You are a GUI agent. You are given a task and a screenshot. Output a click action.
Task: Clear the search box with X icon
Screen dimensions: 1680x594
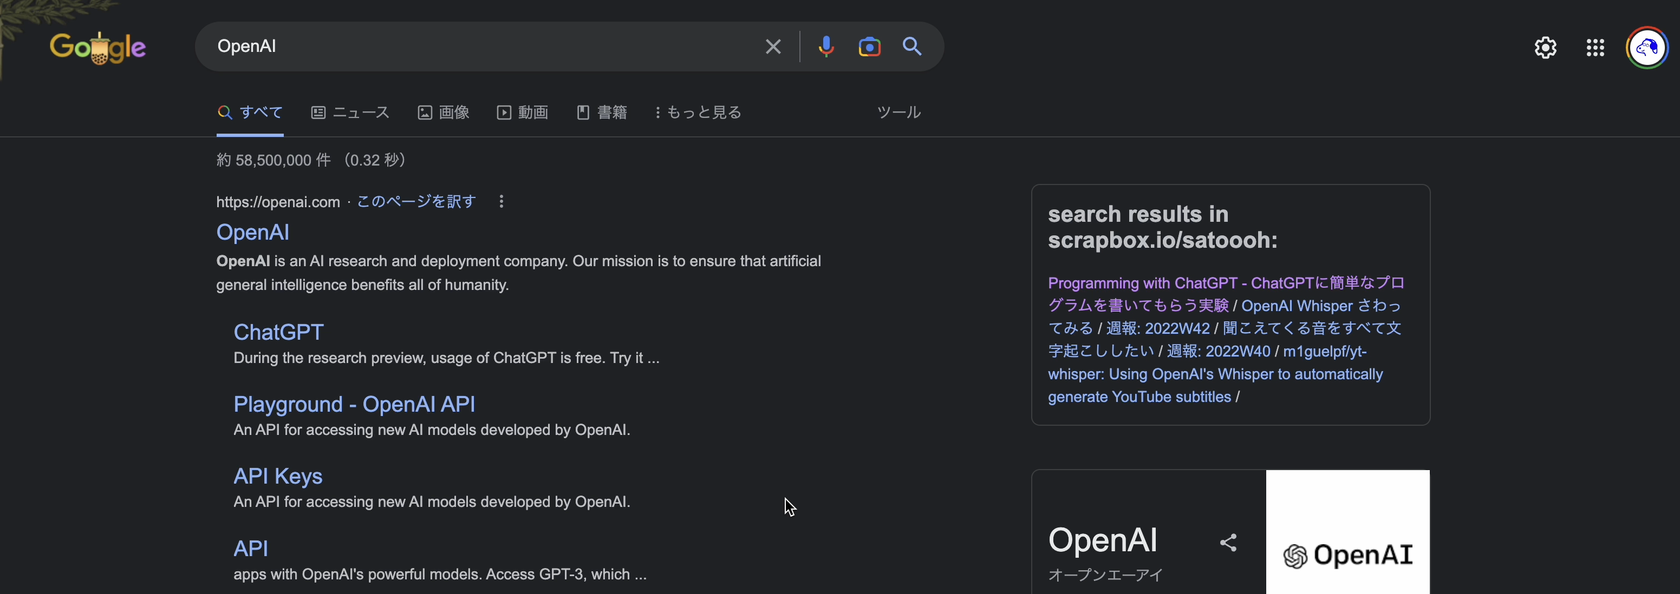coord(773,47)
